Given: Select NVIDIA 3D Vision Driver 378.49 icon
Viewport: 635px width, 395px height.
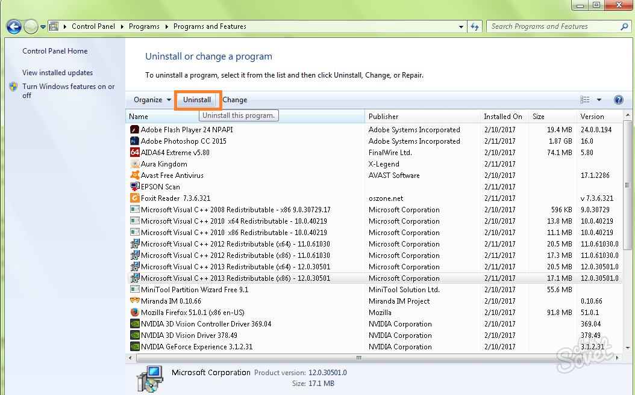Looking at the screenshot, I should [x=134, y=335].
